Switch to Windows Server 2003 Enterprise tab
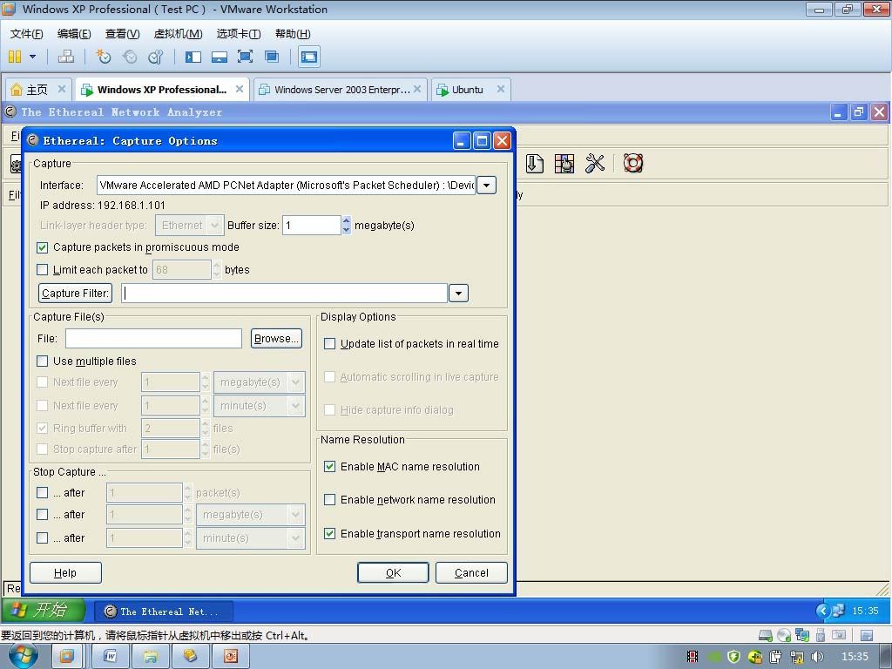Screen dimensions: 892x669 (x=341, y=90)
